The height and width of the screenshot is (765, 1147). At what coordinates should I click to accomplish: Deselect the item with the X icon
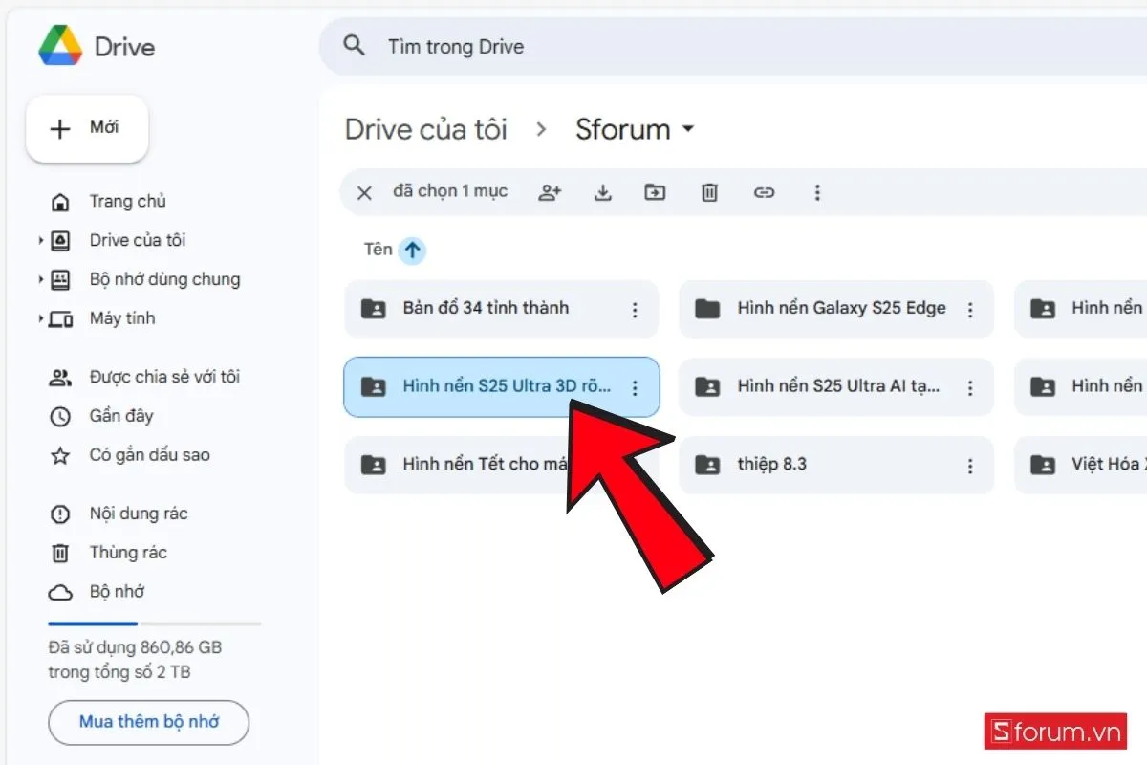click(x=363, y=192)
